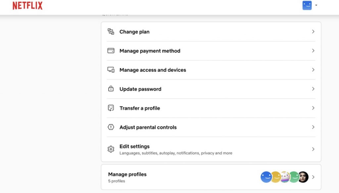Expand the Manage profiles chevron

click(x=313, y=177)
